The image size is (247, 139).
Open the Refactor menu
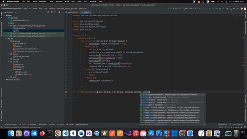pyautogui.click(x=59, y=2)
